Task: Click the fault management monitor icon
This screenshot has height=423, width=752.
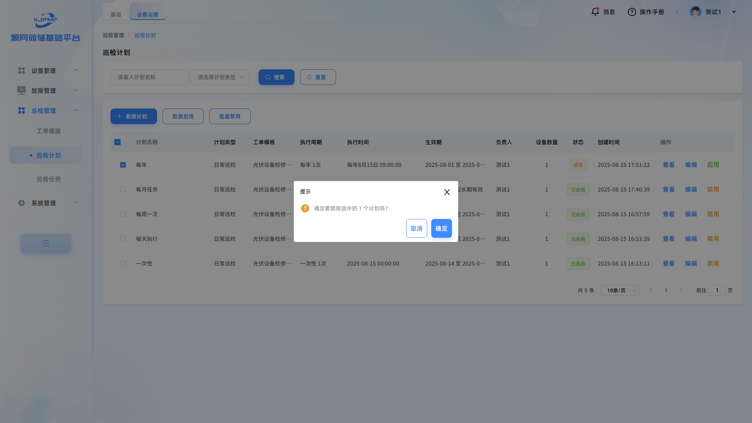Action: click(x=22, y=90)
